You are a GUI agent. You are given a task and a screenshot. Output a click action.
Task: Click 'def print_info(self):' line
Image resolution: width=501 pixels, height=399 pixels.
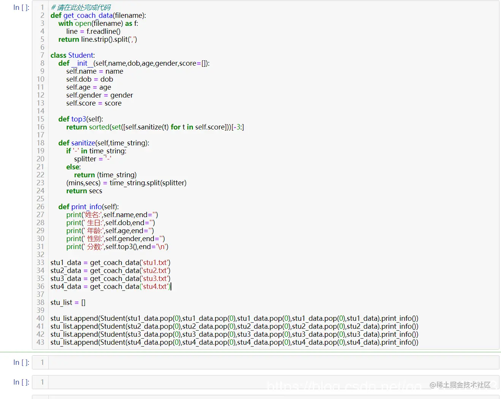point(89,207)
